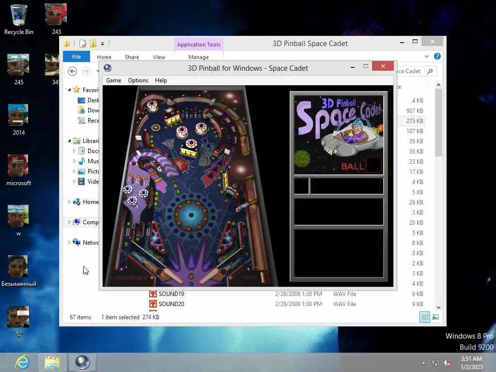Open Internet Explorer from the taskbar

pyautogui.click(x=22, y=362)
